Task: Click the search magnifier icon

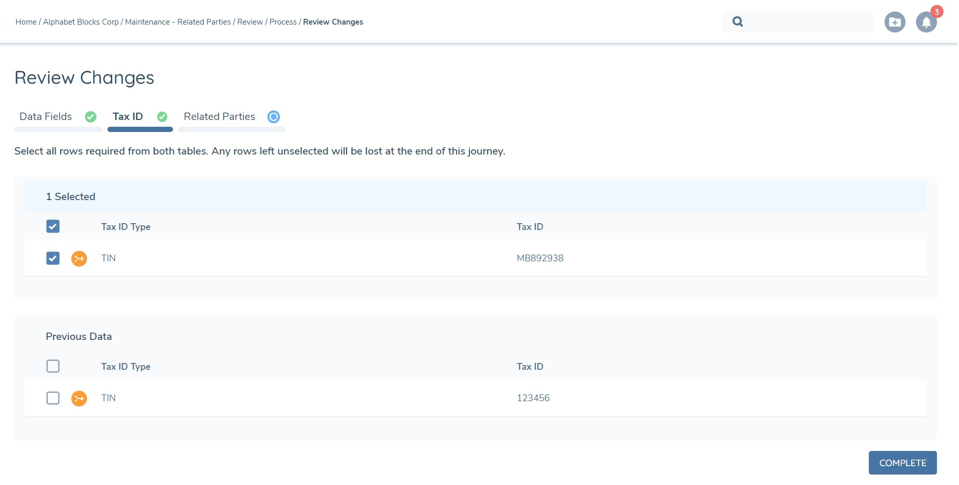Action: (x=737, y=21)
